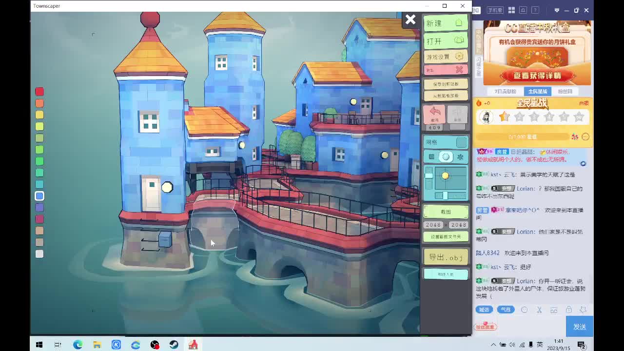
Task: Click the 打开 (Open) button
Action: pyautogui.click(x=446, y=40)
